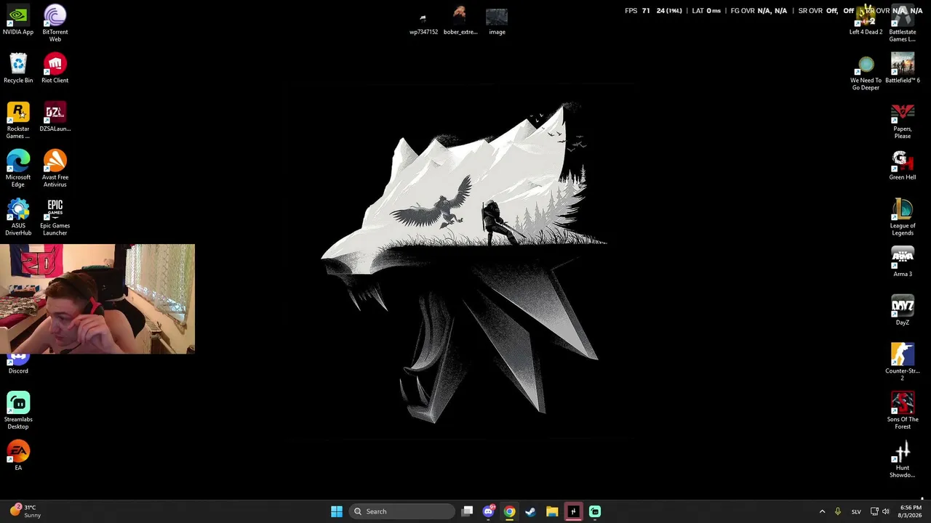
Task: Select the Epic Games Launcher icon
Action: click(x=55, y=217)
